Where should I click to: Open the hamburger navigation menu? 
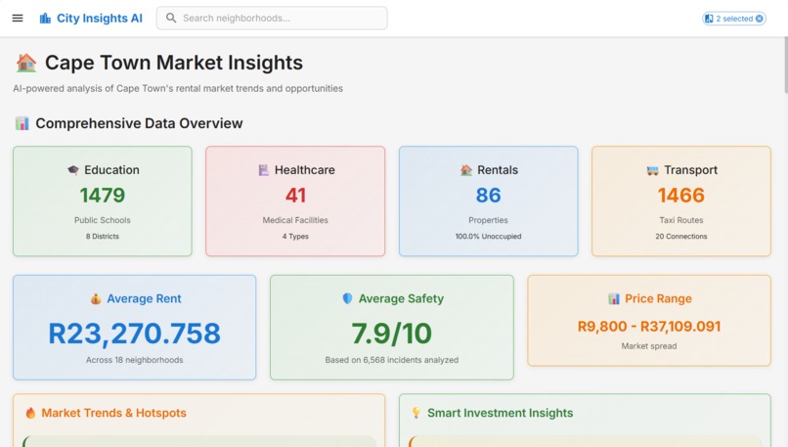tap(18, 19)
